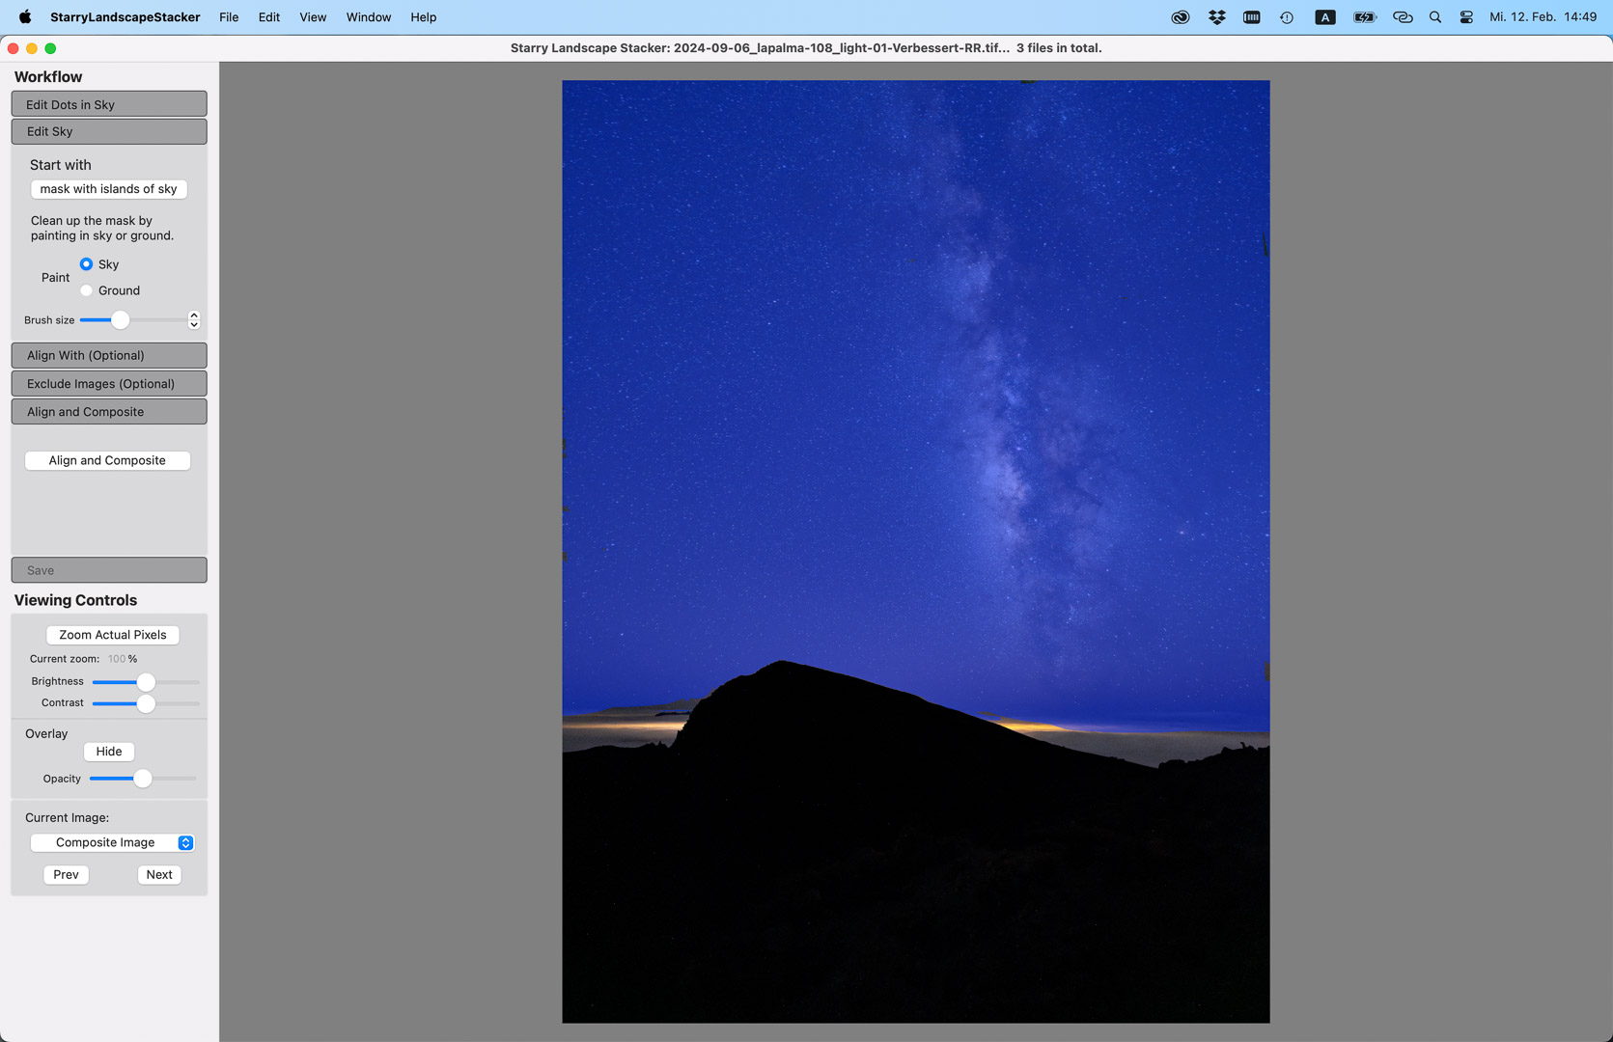Adjust the Contrast slider
This screenshot has height=1042, width=1613.
[146, 703]
